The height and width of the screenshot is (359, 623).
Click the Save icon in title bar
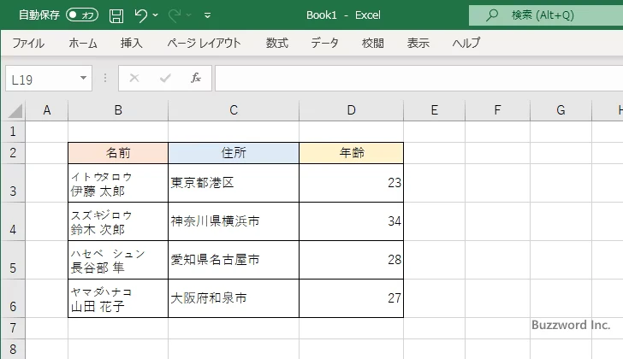[x=116, y=15]
